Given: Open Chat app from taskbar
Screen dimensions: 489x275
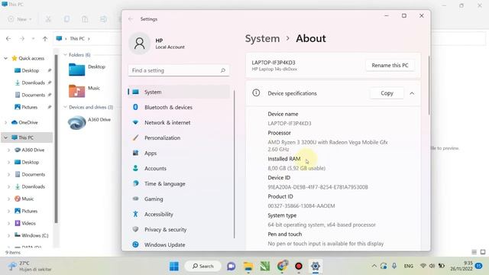Looking at the screenshot, I should coord(231,267).
